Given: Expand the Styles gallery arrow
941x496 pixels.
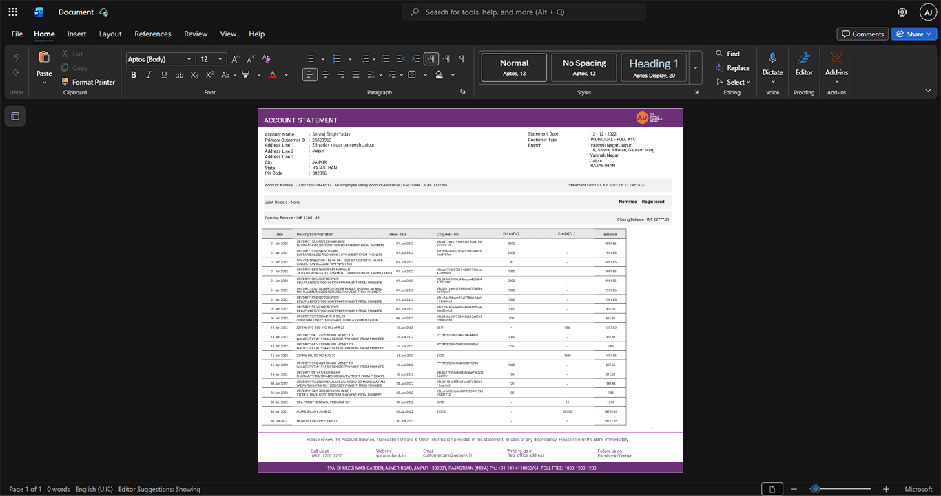Looking at the screenshot, I should pyautogui.click(x=696, y=67).
